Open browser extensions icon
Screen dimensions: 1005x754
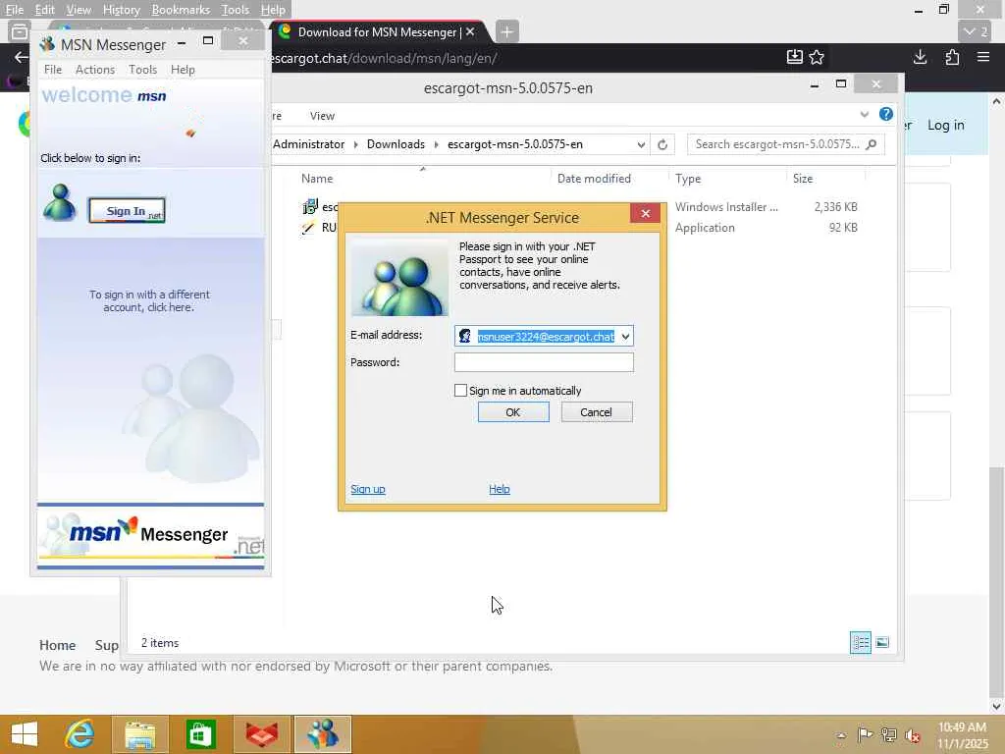[952, 58]
